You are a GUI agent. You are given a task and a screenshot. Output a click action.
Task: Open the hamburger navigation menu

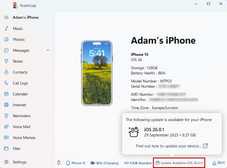pyautogui.click(x=6, y=17)
